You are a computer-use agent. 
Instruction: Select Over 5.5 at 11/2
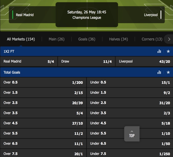click(43, 133)
